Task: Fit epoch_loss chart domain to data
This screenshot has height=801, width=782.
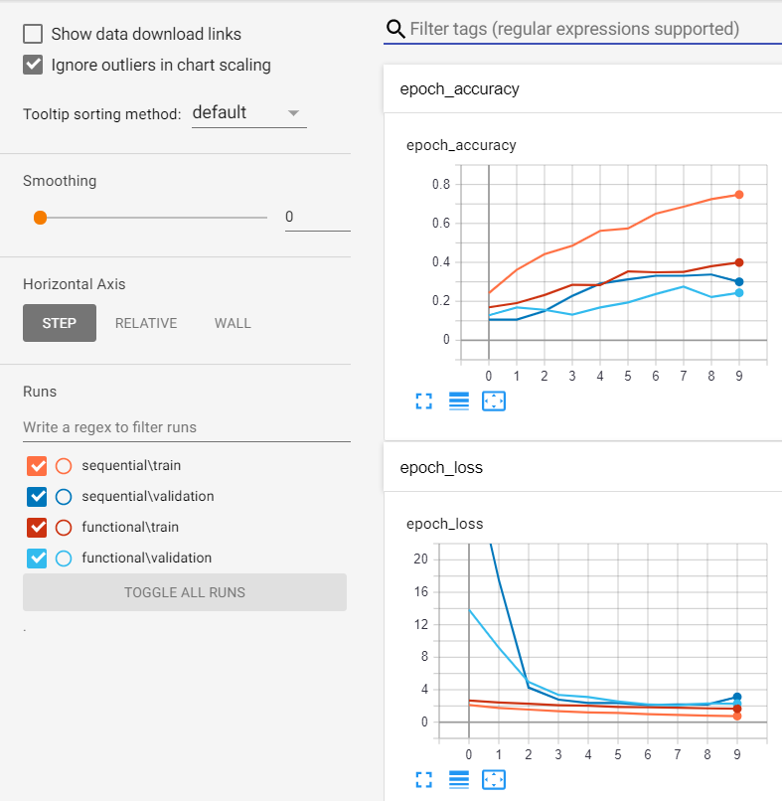Action: pos(493,779)
